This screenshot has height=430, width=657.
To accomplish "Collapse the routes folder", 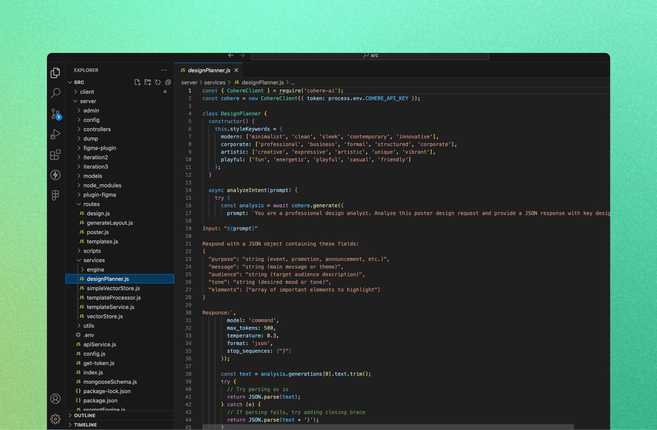I will pyautogui.click(x=120, y=204).
